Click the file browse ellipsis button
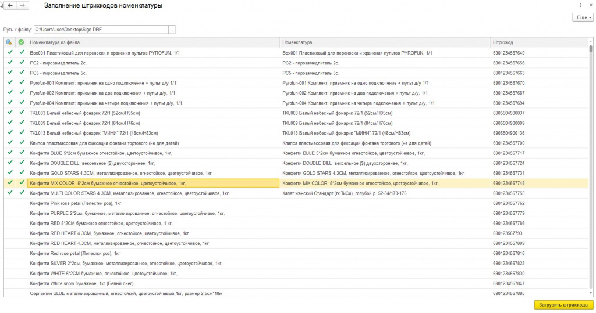 click(172, 29)
